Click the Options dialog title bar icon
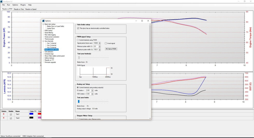This screenshot has width=254, height=138. point(44,21)
